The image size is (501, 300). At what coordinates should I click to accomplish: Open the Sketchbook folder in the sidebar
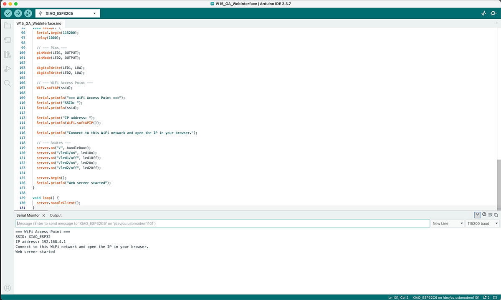pyautogui.click(x=7, y=26)
